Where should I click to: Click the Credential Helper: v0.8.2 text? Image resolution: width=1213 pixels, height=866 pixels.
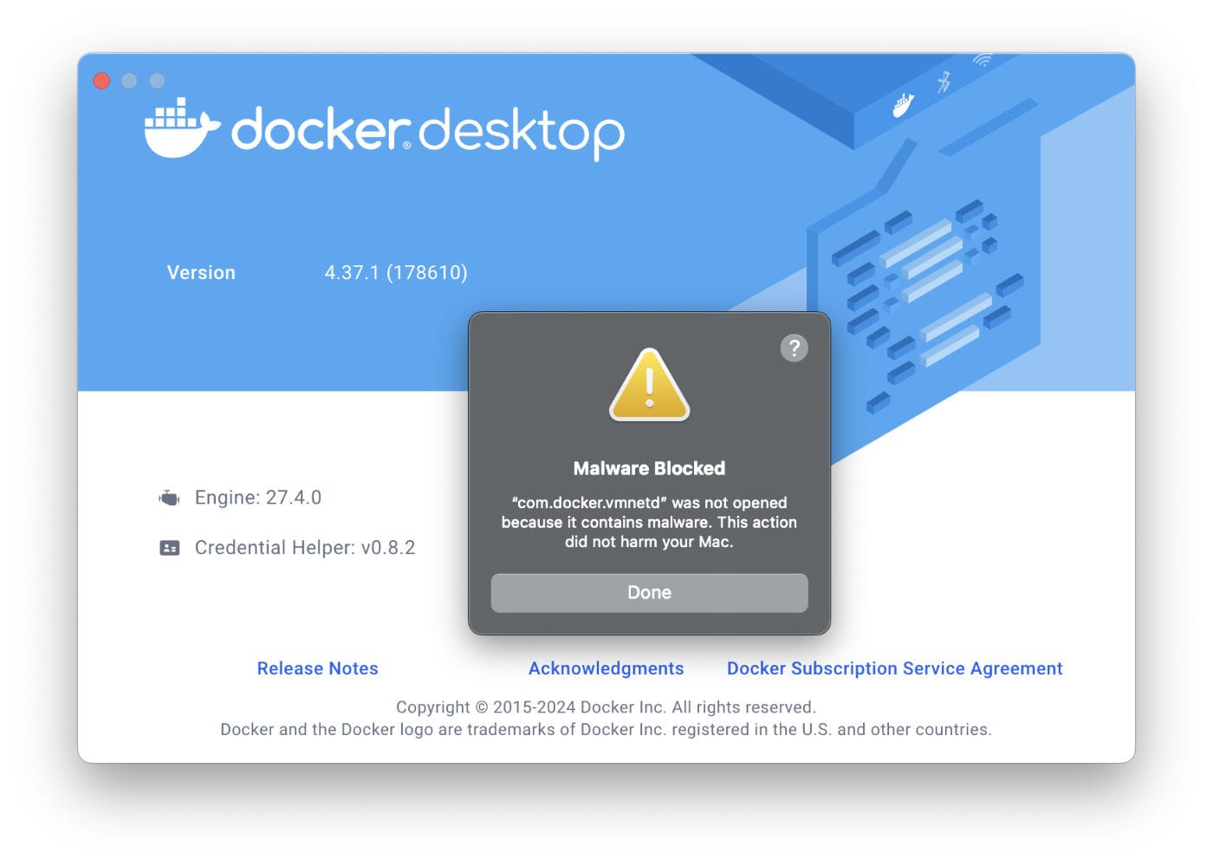(x=305, y=548)
